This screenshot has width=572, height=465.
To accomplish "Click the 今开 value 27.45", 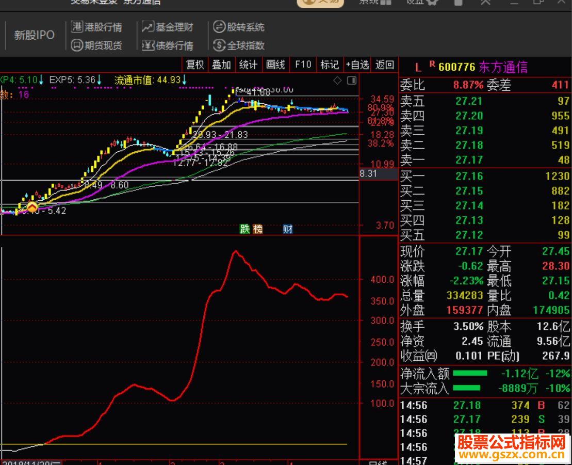I will pyautogui.click(x=556, y=251).
